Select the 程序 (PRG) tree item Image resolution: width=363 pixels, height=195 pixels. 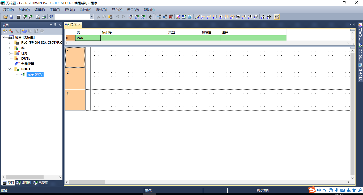(x=35, y=74)
